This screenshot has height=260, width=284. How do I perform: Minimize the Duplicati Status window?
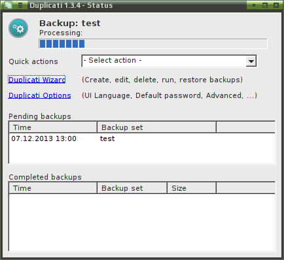254,5
